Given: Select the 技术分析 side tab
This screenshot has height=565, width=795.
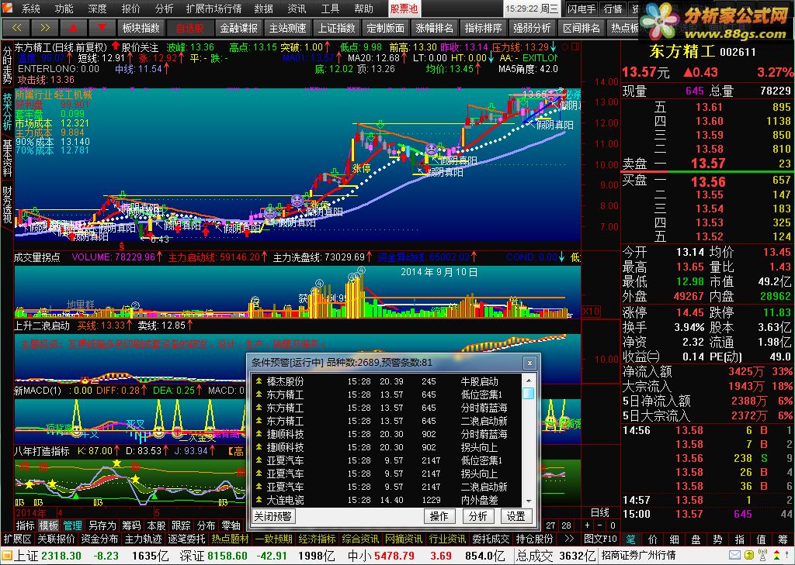Looking at the screenshot, I should (7, 112).
